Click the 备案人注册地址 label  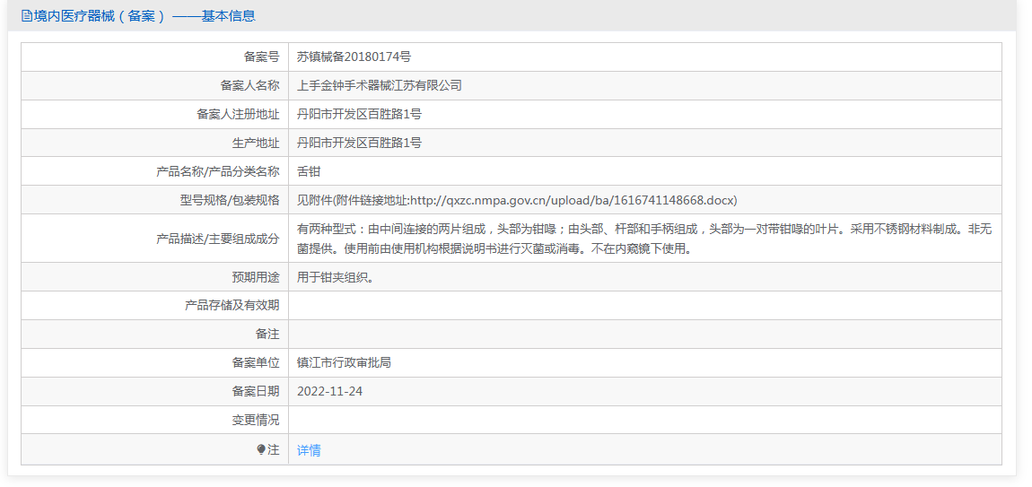pyautogui.click(x=238, y=114)
